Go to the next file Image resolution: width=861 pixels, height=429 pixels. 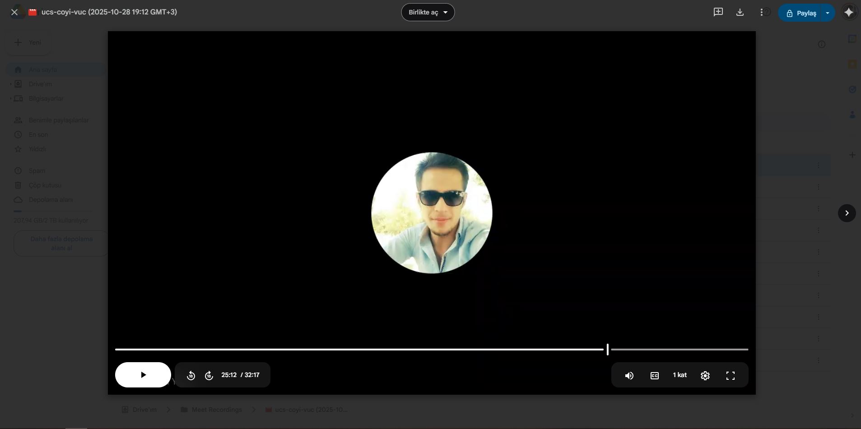[x=847, y=213]
